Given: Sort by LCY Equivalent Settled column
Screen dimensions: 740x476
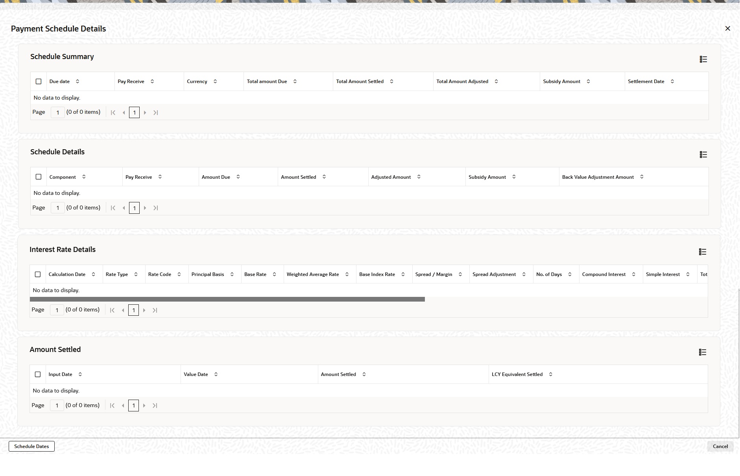Looking at the screenshot, I should click(x=551, y=374).
